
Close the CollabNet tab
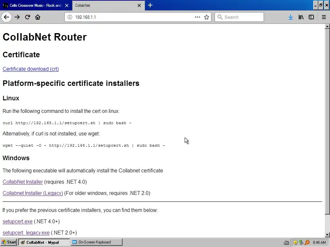139,5
